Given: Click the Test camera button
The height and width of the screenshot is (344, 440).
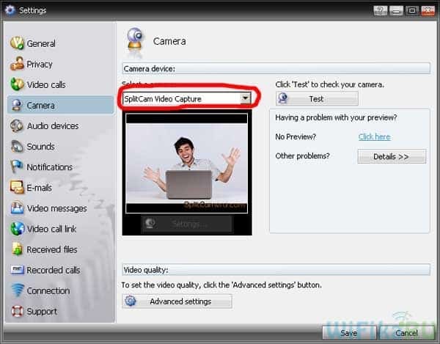Looking at the screenshot, I should [317, 99].
